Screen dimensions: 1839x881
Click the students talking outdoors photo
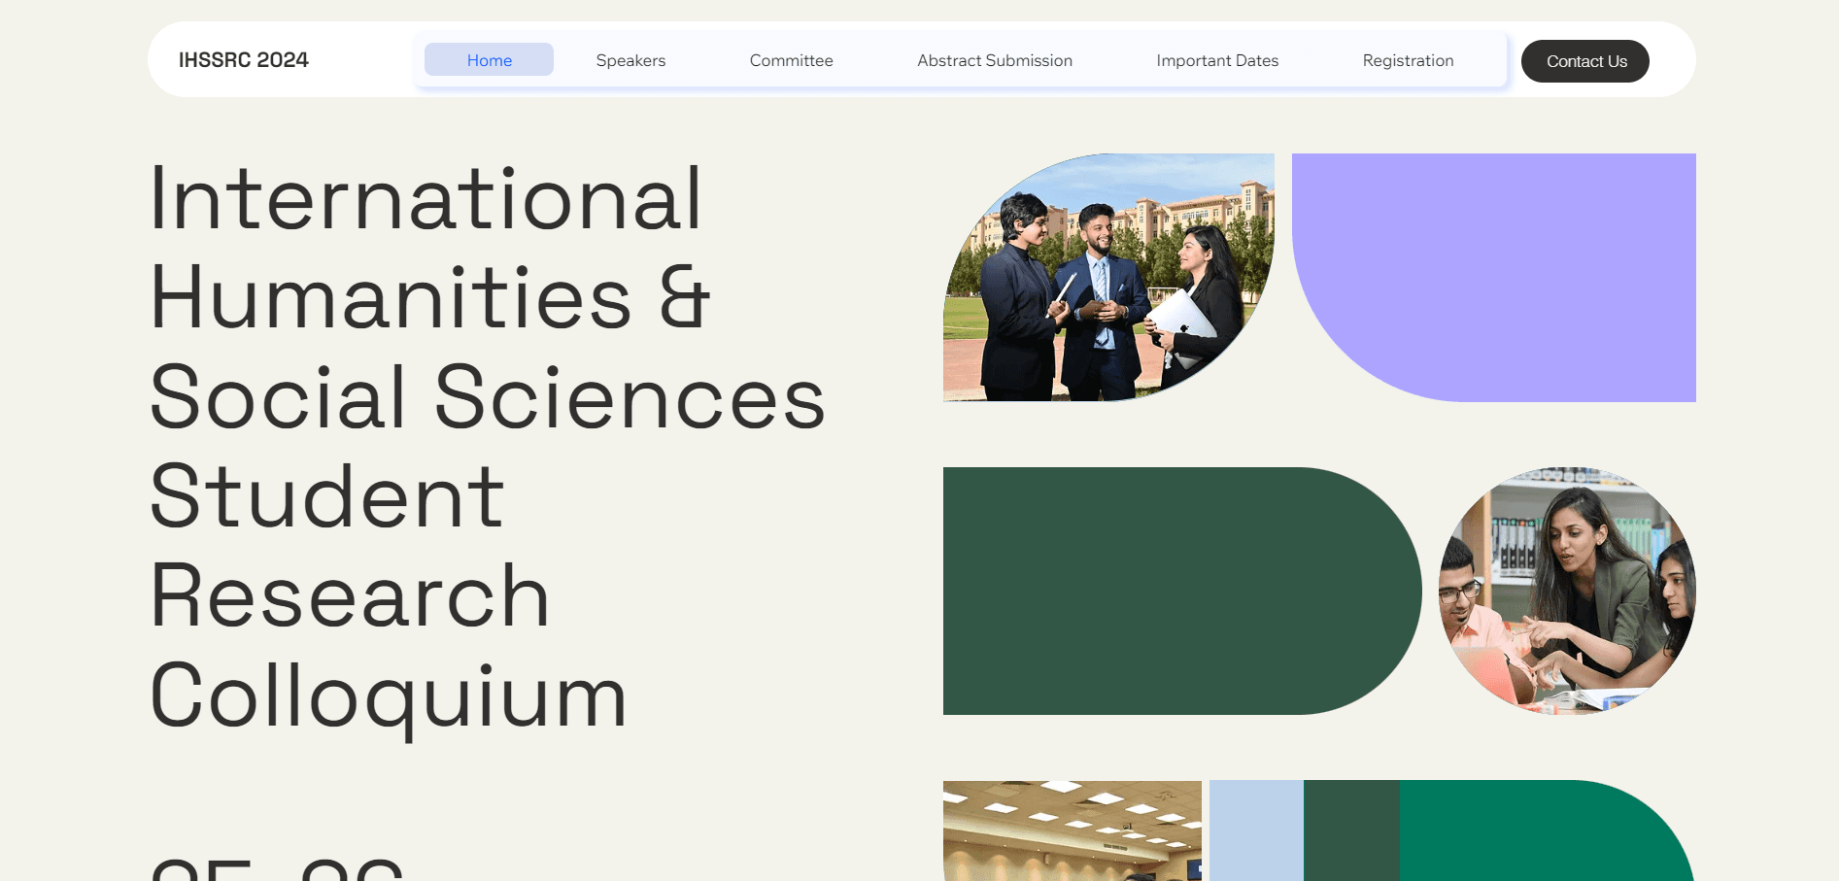[x=1107, y=277]
